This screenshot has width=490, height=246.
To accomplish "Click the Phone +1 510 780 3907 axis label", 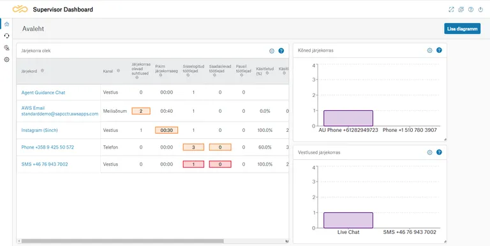I will pos(410,130).
